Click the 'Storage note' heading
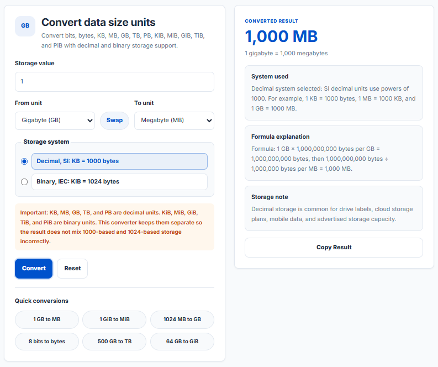438x367 pixels. click(x=270, y=197)
